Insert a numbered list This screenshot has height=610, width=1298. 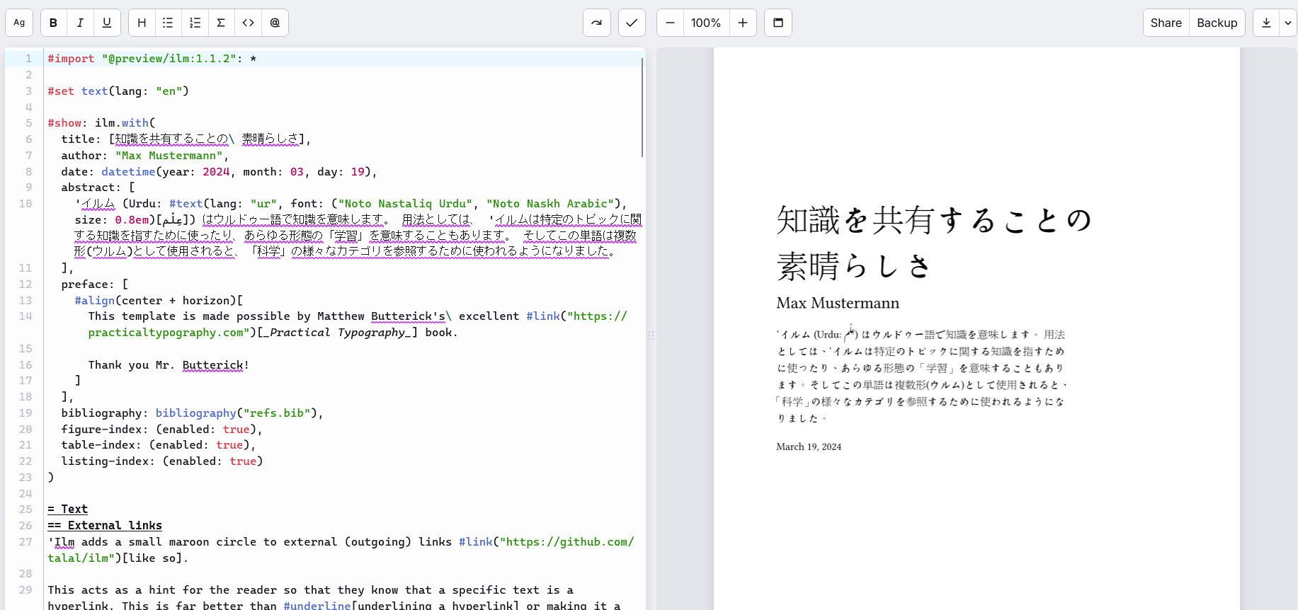point(195,23)
